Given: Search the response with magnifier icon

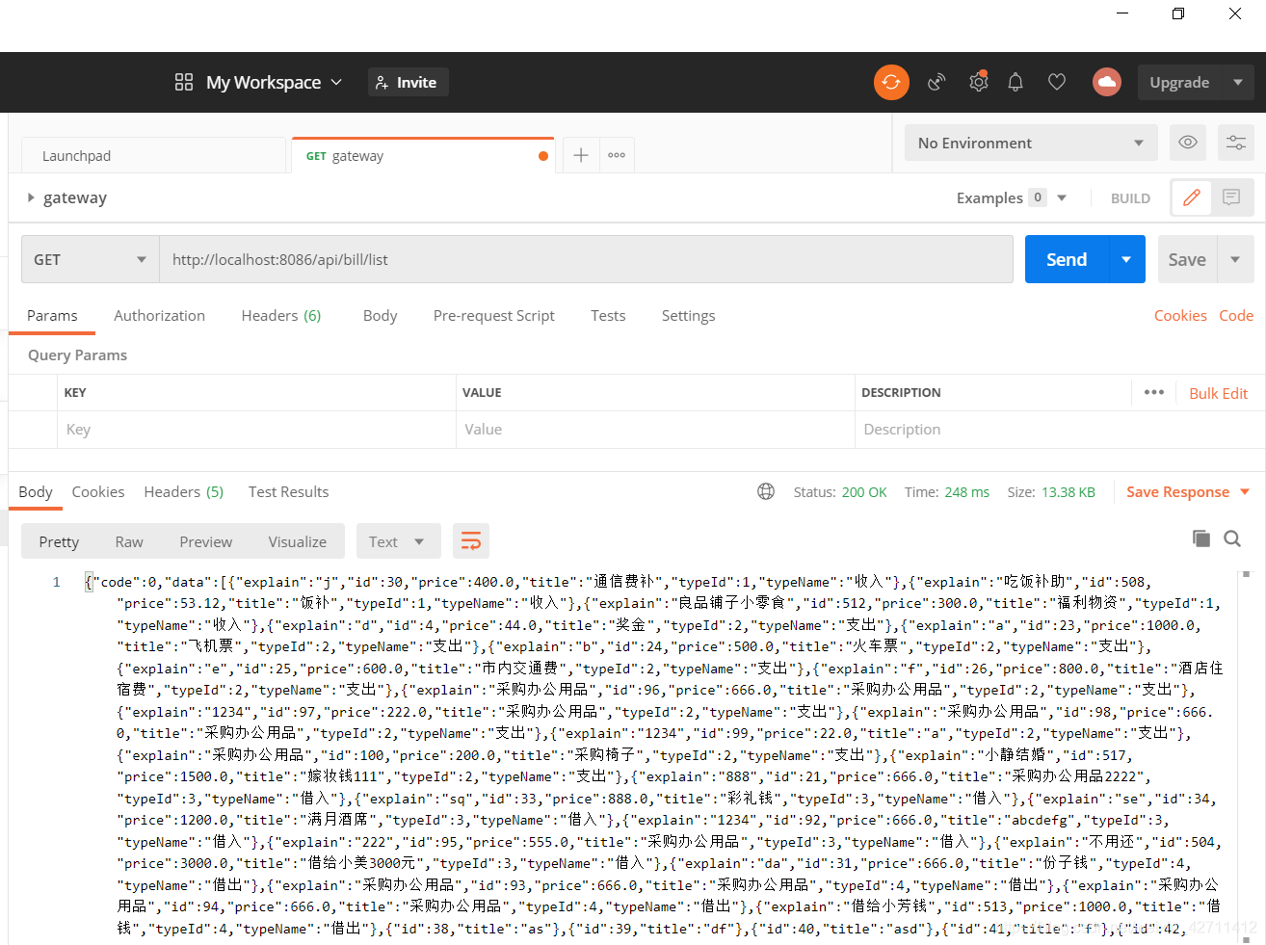Looking at the screenshot, I should click(x=1232, y=538).
